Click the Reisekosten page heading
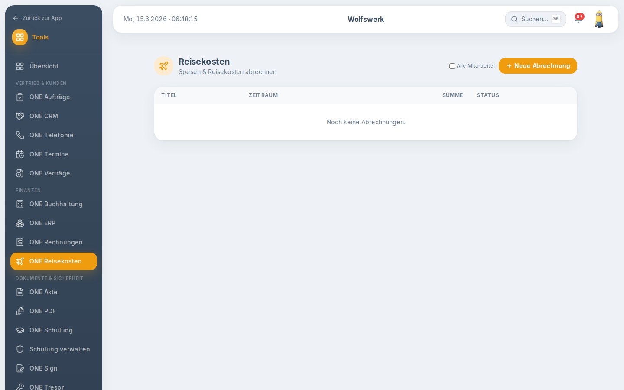Viewport: 624px width, 390px height. click(204, 62)
